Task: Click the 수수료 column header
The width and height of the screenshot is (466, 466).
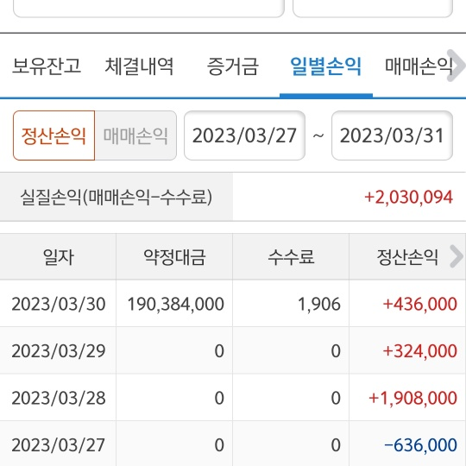Action: (291, 257)
